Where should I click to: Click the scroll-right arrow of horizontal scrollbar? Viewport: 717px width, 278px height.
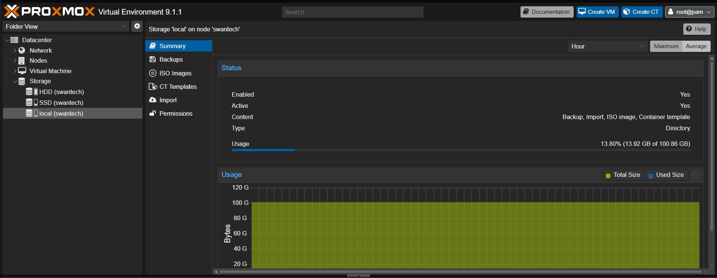point(705,272)
